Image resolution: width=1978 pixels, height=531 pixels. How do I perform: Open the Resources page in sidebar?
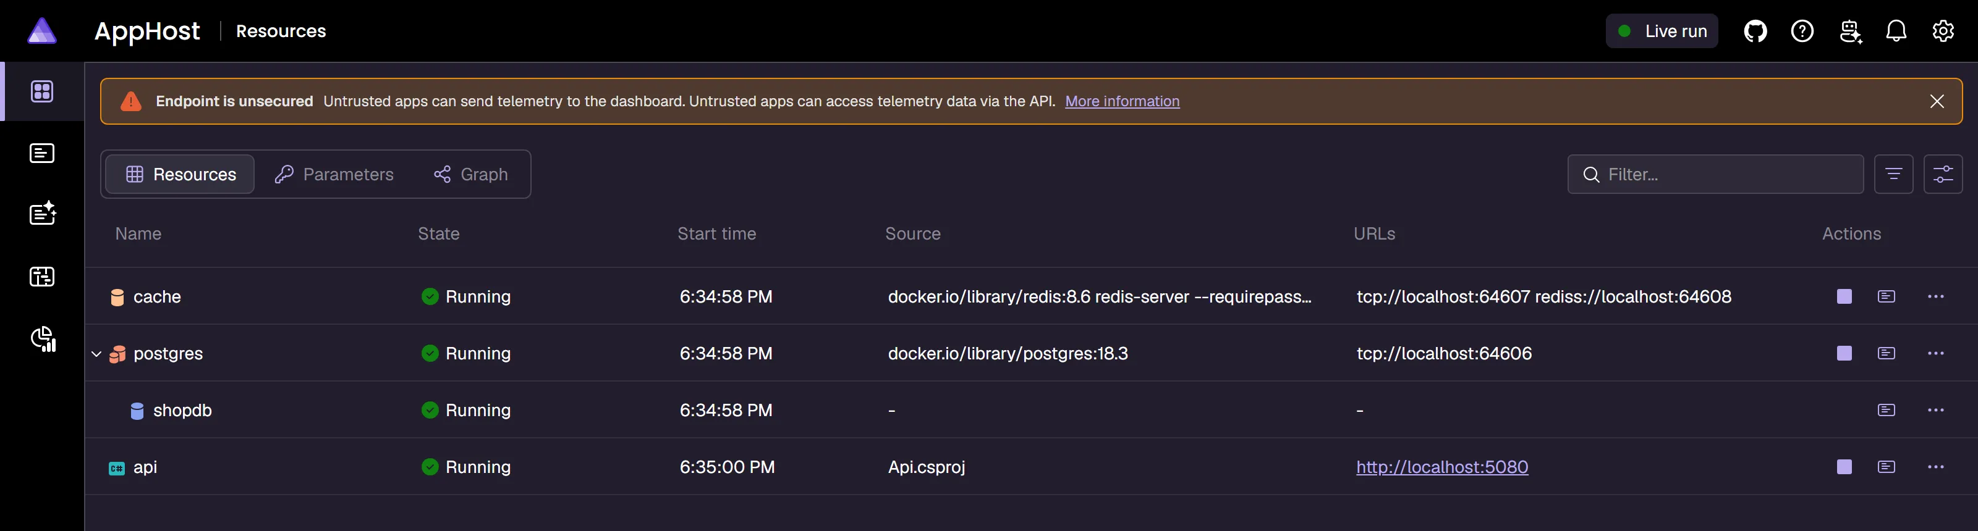click(42, 91)
